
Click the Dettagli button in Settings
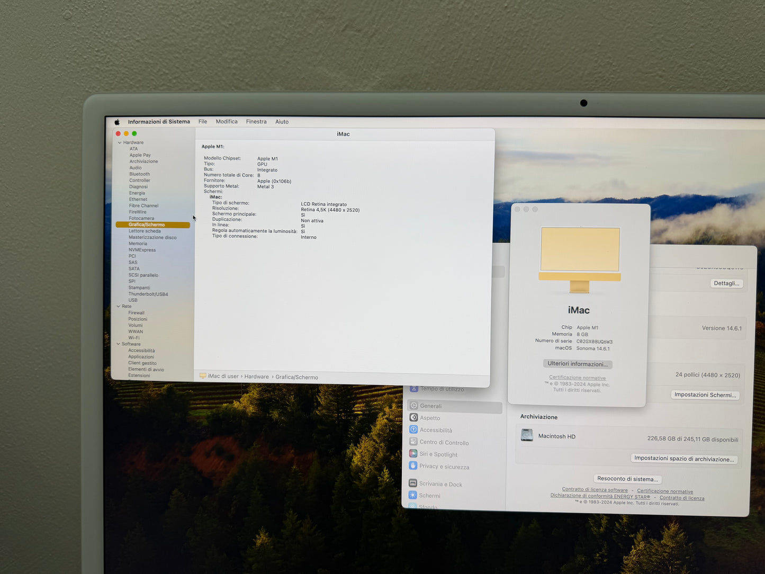coord(726,283)
